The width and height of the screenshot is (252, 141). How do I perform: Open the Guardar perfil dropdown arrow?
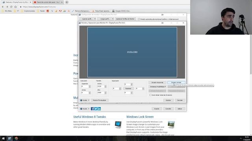pos(95,19)
